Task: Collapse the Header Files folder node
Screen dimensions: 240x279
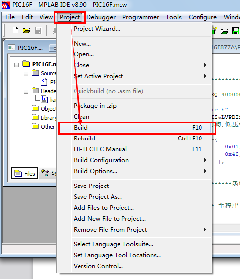Action: click(26, 92)
